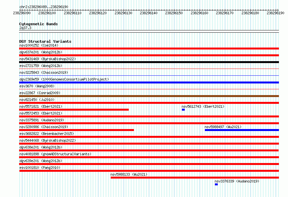Click the nsv5988497 (Wu2021) label

click(x=223, y=127)
